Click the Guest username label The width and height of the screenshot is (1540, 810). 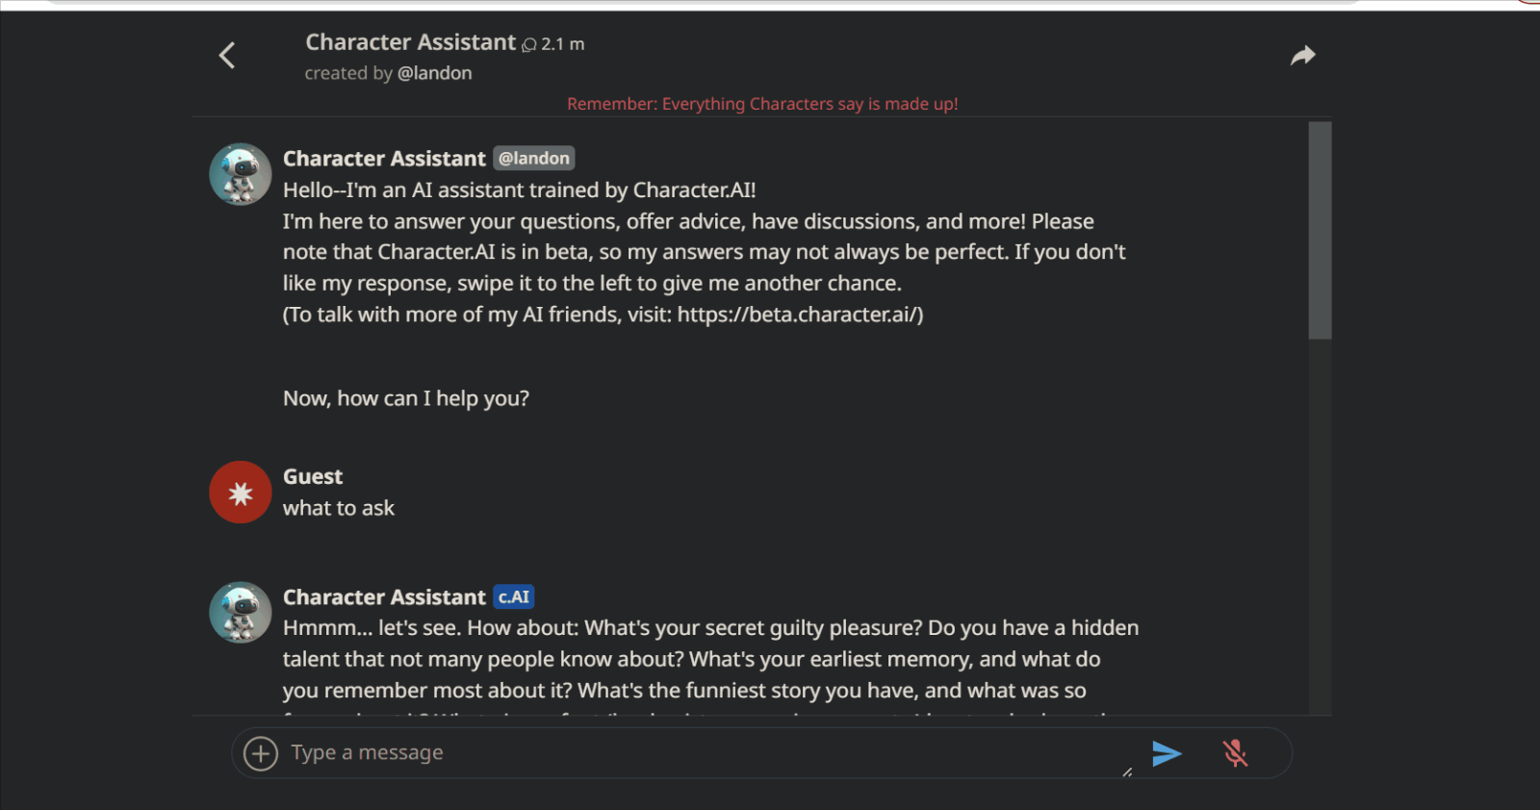tap(313, 477)
